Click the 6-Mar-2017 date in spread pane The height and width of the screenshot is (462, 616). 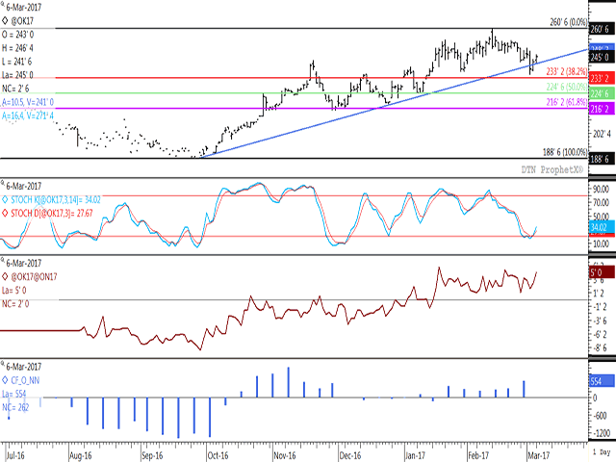click(23, 263)
